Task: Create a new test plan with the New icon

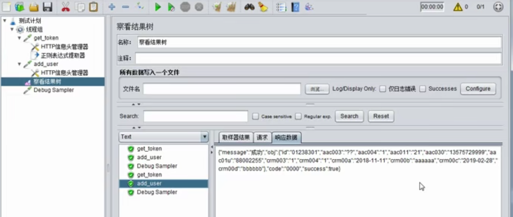Action: (6, 7)
